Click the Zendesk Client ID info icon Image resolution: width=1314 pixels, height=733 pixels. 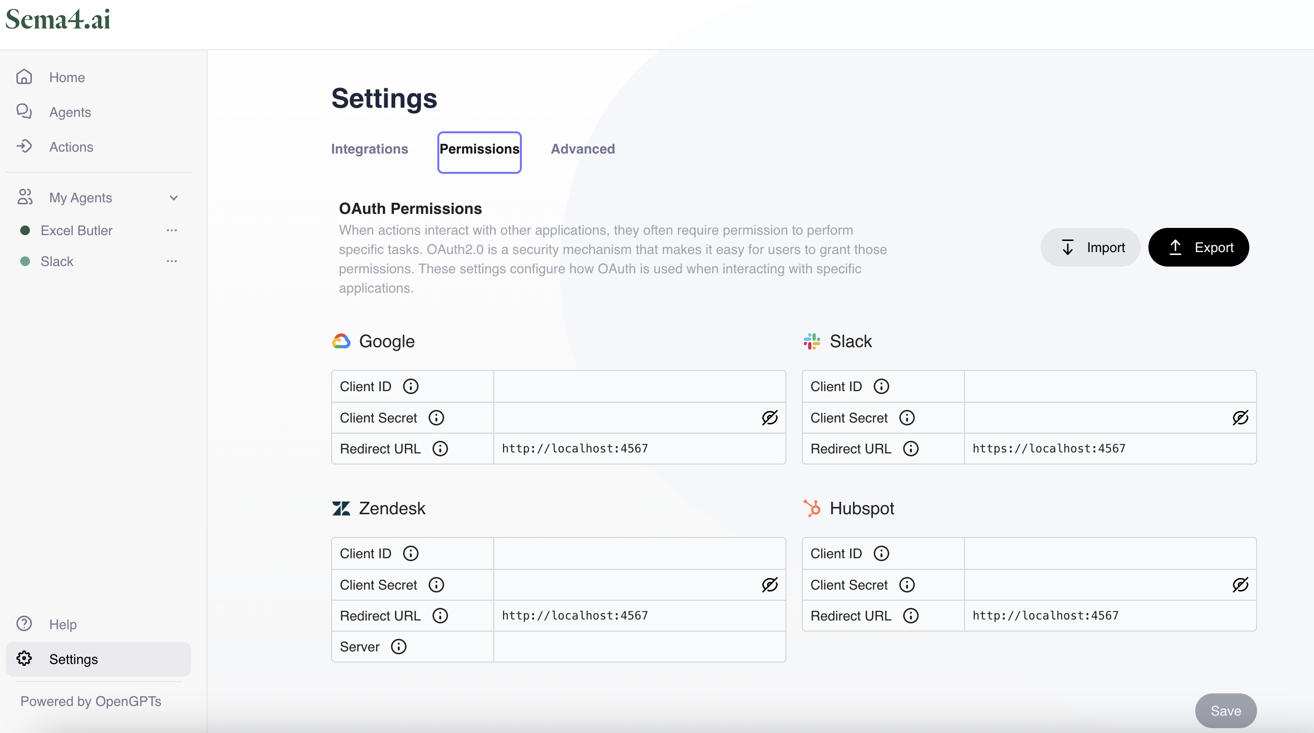tap(411, 553)
